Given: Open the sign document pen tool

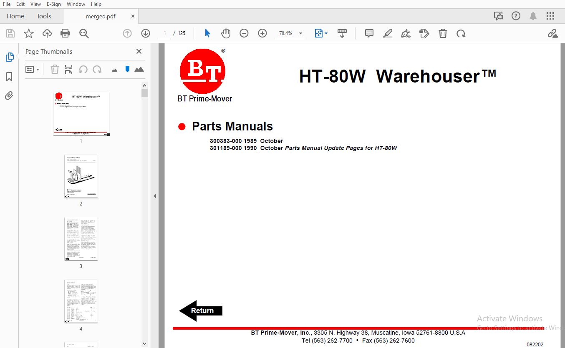Looking at the screenshot, I should click(x=406, y=33).
